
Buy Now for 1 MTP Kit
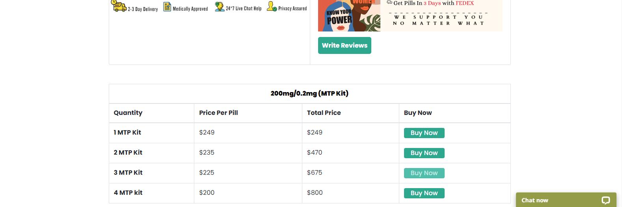point(424,133)
